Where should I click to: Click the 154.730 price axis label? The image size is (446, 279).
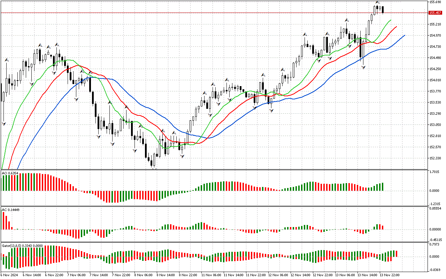pos(435,47)
